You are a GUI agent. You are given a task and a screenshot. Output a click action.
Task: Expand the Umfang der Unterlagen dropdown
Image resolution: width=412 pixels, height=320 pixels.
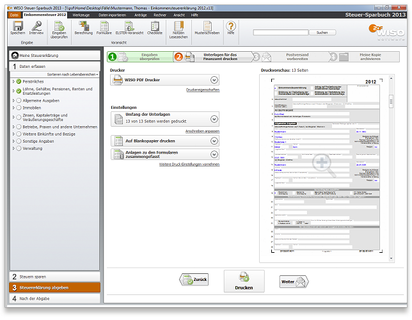214,118
